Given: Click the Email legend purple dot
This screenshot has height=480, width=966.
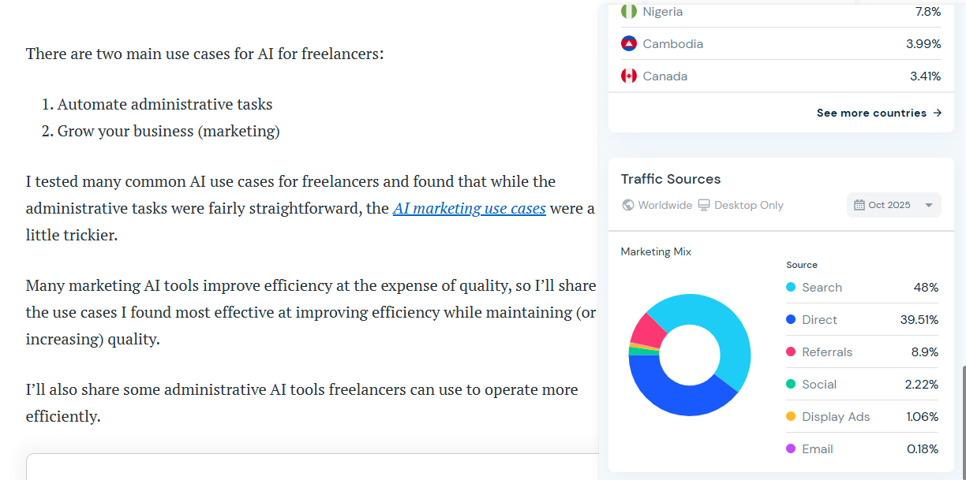Looking at the screenshot, I should [x=791, y=449].
